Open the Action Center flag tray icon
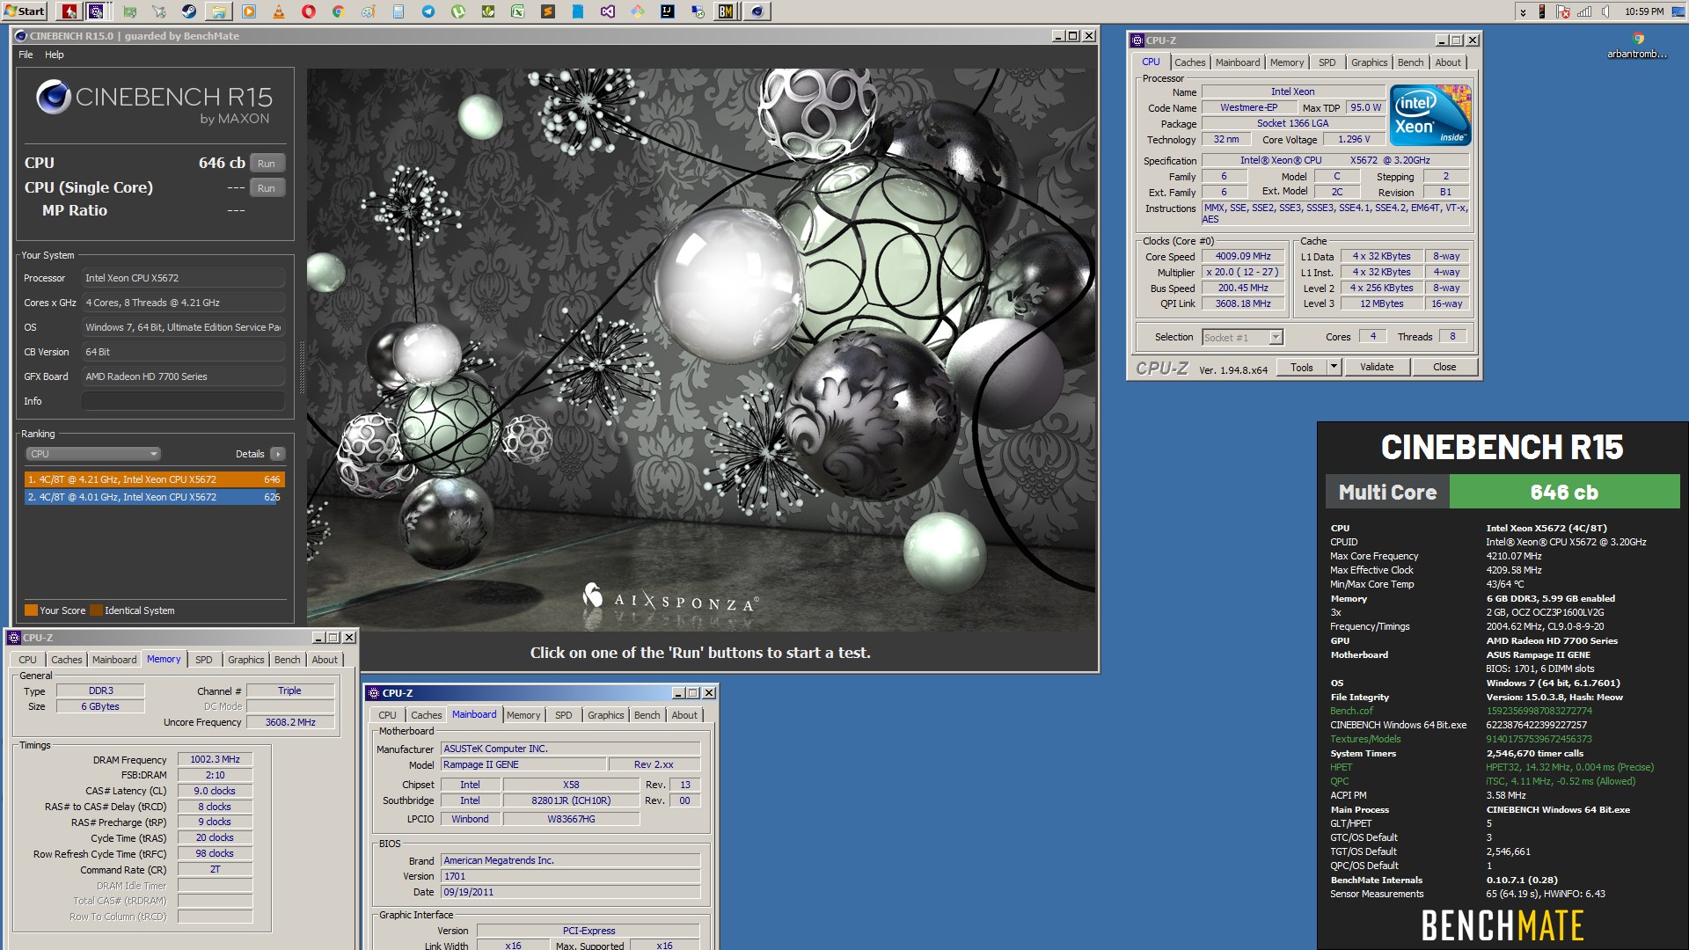The height and width of the screenshot is (950, 1689). (1563, 11)
